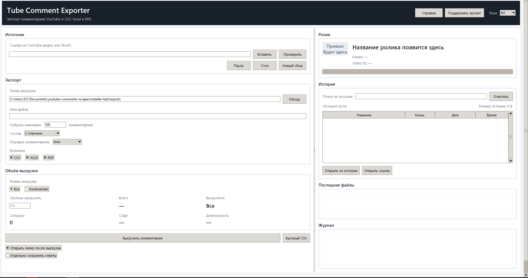Viewport: 528px width, 278px height.
Task: Sort history by Название column header
Action: (364, 115)
